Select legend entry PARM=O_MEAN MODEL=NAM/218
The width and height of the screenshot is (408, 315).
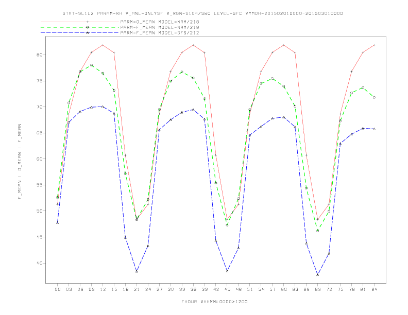(160, 22)
